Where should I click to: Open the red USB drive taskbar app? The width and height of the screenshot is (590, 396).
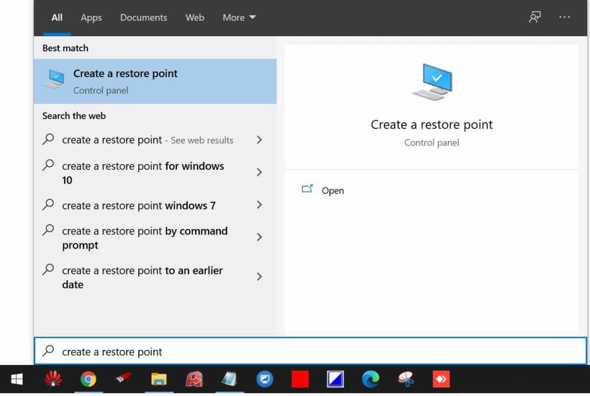coord(123,378)
